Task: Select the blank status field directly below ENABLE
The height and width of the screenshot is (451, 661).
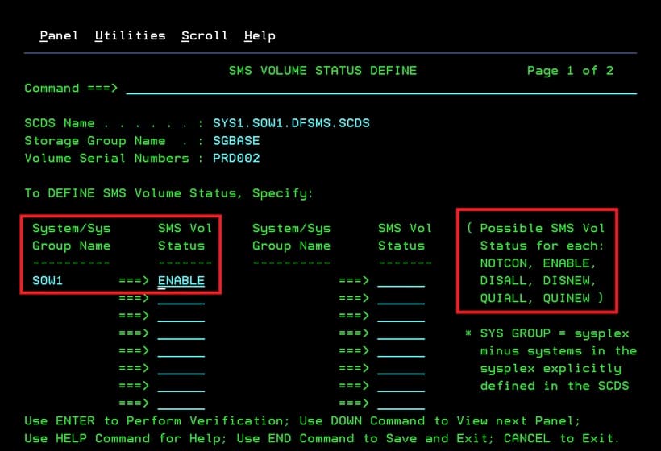Action: [x=181, y=299]
